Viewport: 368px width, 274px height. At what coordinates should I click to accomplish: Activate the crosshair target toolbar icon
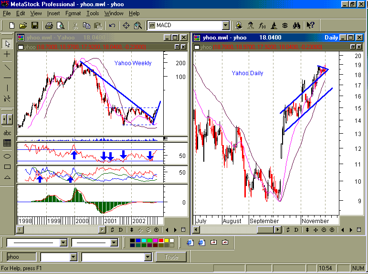click(x=126, y=25)
